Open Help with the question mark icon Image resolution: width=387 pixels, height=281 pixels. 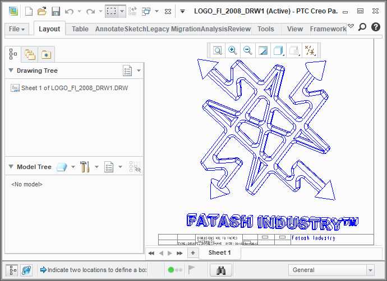pyautogui.click(x=376, y=27)
